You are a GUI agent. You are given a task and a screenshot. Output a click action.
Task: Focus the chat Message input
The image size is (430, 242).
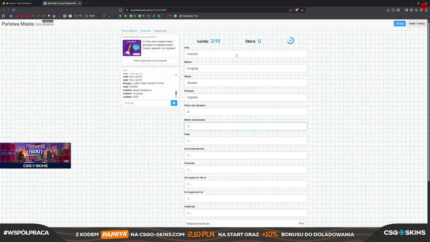click(147, 103)
